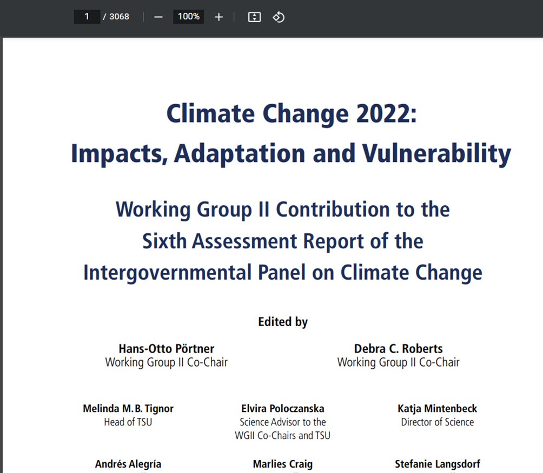Click the zoom in plus icon

(x=218, y=17)
